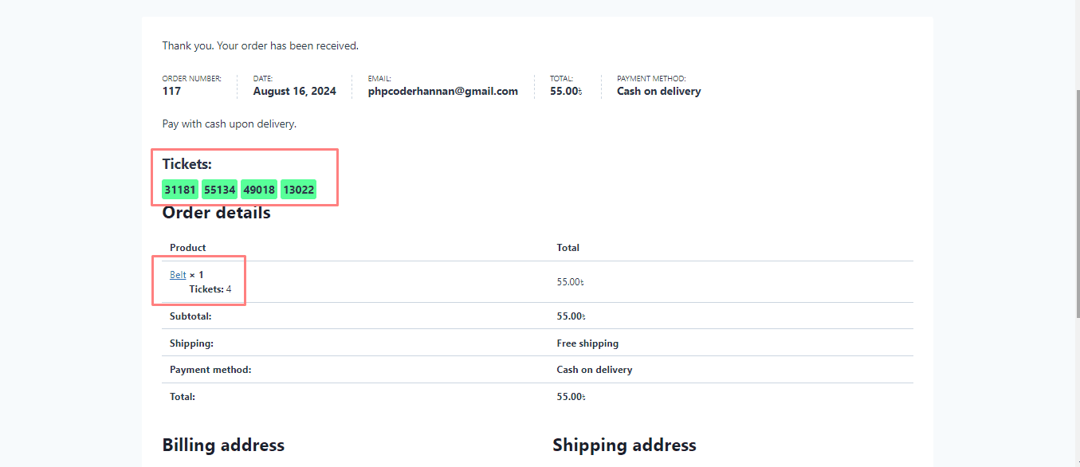Click the Cash on delivery payment method at top
The height and width of the screenshot is (467, 1080).
pos(658,92)
